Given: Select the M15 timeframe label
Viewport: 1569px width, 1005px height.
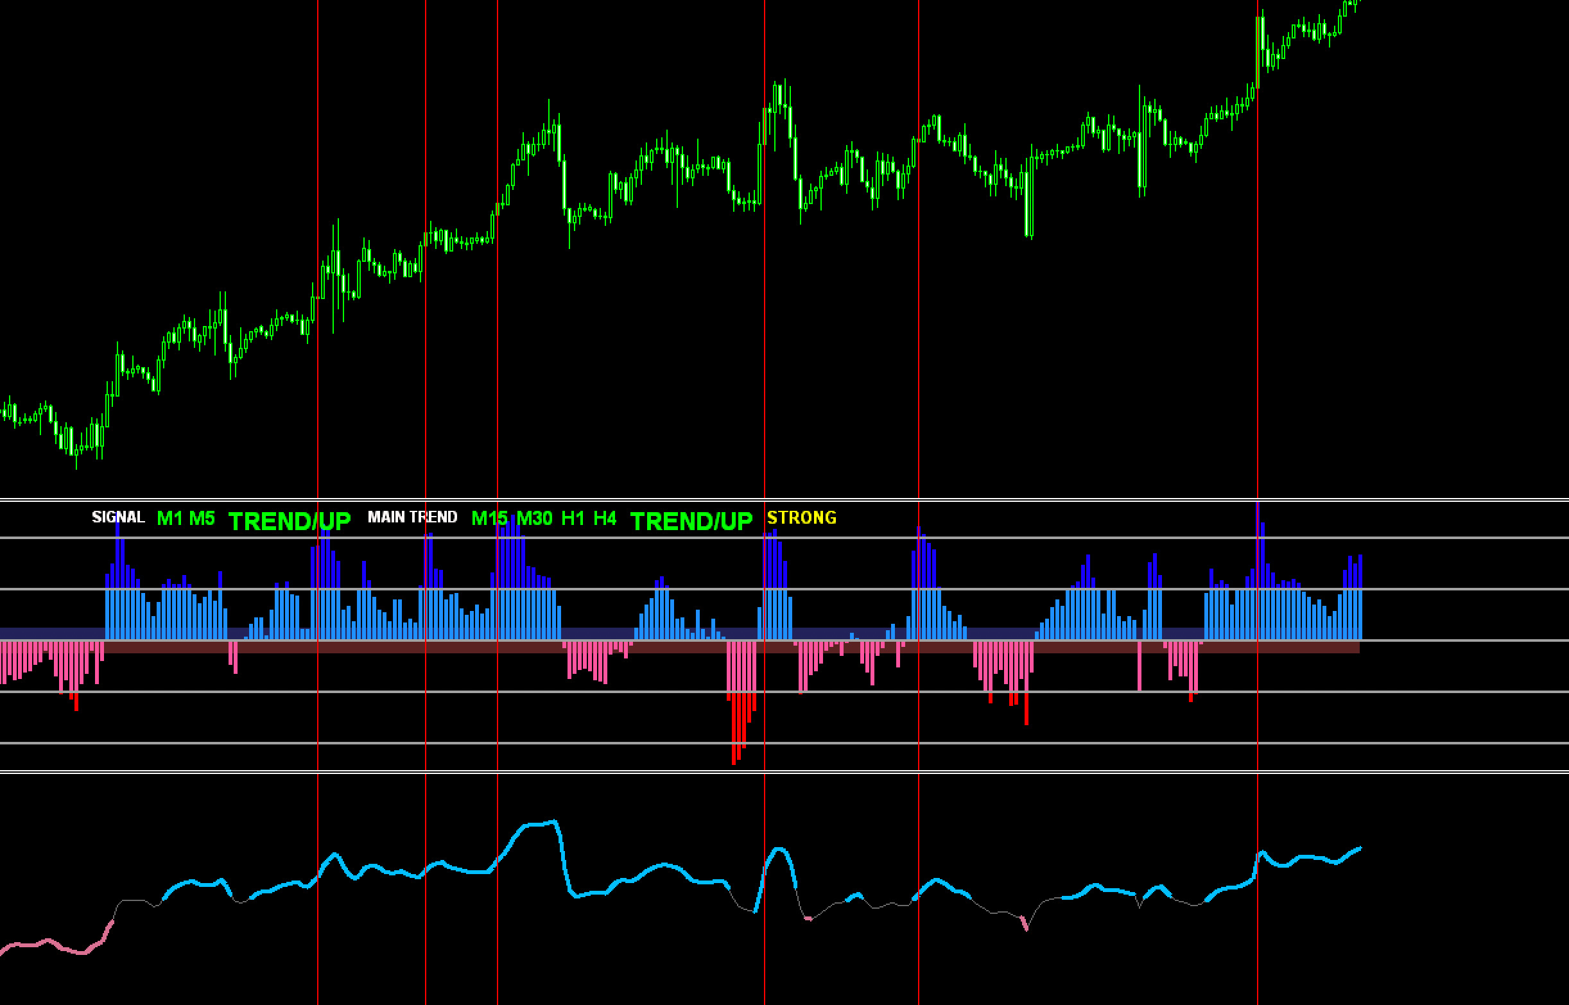Looking at the screenshot, I should click(489, 518).
